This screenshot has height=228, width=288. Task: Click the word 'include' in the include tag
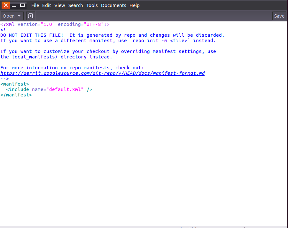(x=19, y=89)
